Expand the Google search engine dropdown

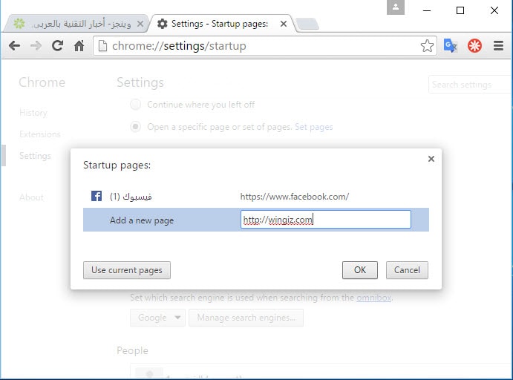(159, 318)
